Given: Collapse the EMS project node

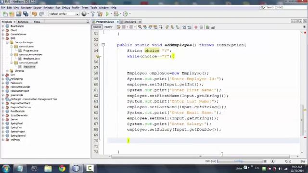Looking at the screenshot, I should click(3, 38).
